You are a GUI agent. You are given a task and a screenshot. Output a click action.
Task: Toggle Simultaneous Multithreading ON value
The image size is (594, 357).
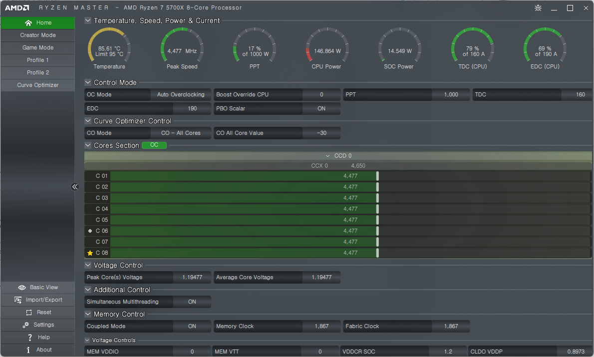(x=192, y=302)
